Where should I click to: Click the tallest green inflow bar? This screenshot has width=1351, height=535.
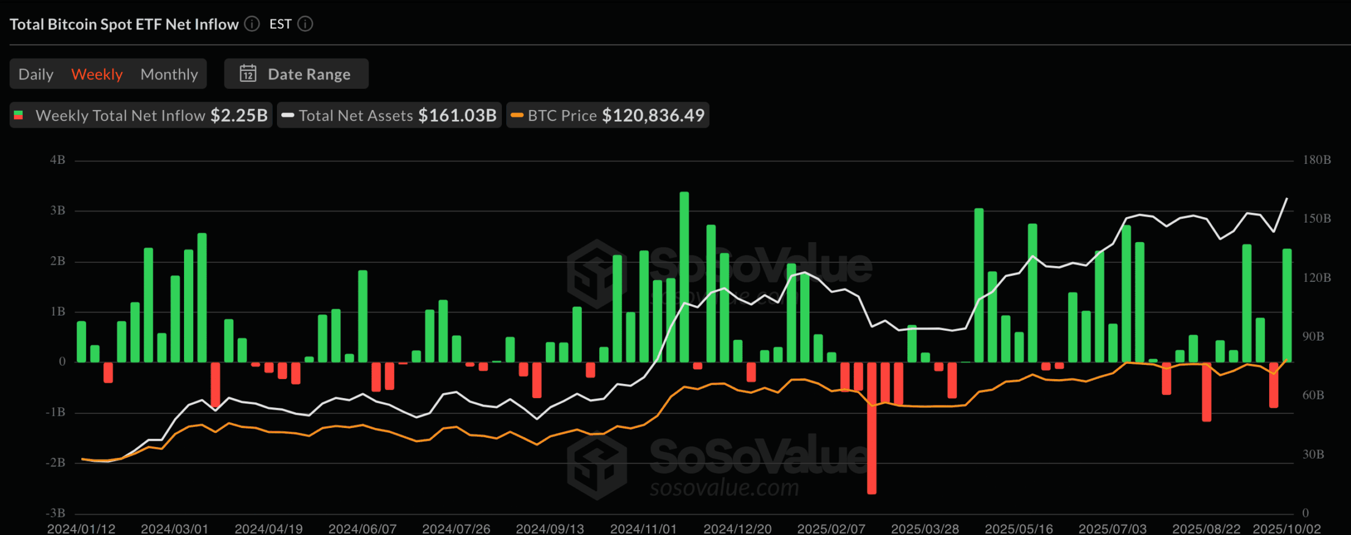(x=684, y=276)
